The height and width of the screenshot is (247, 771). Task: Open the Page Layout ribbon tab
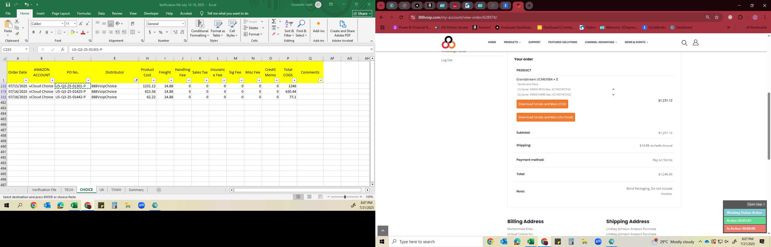[x=61, y=13]
